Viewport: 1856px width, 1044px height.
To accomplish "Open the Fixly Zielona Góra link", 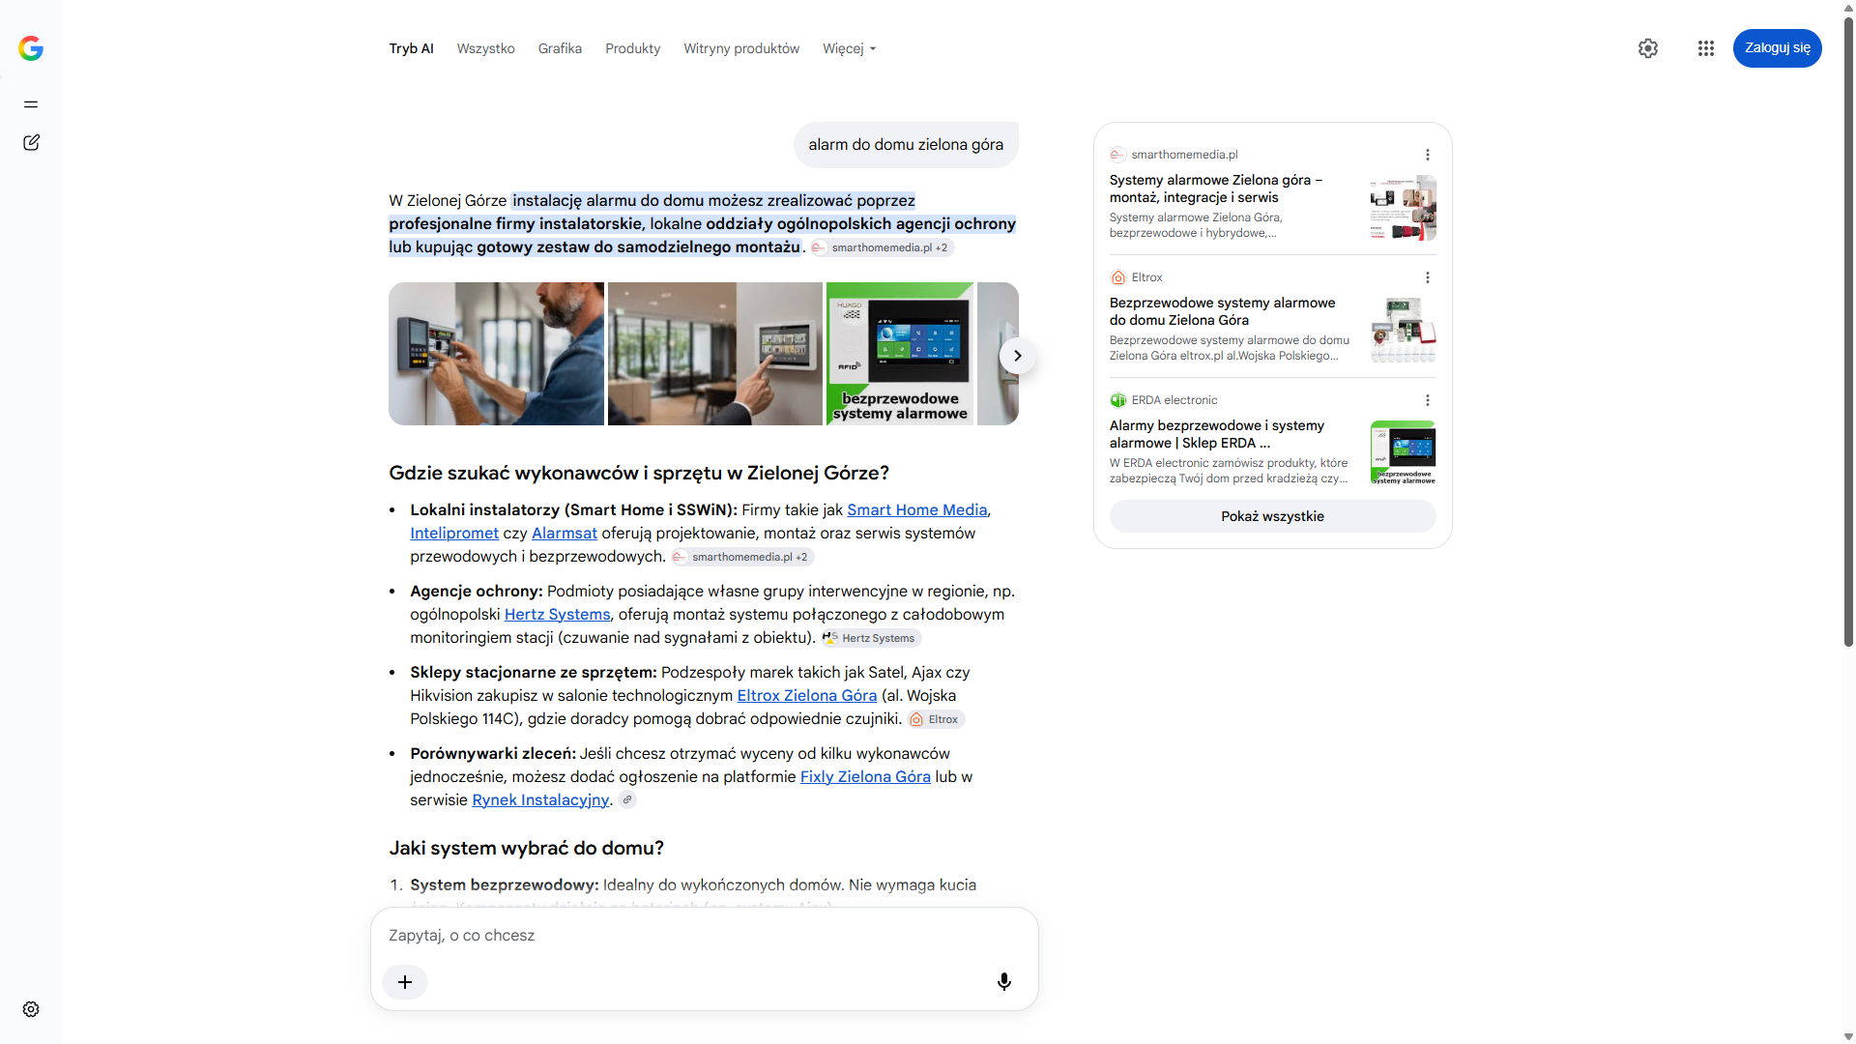I will point(865,776).
